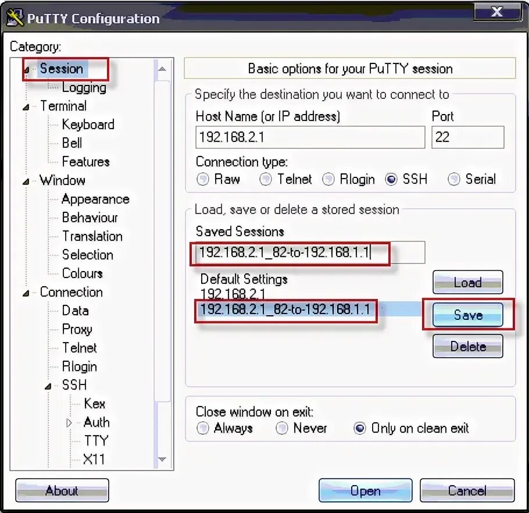Open the SSH category in tree
This screenshot has height=513, width=529.
74,385
